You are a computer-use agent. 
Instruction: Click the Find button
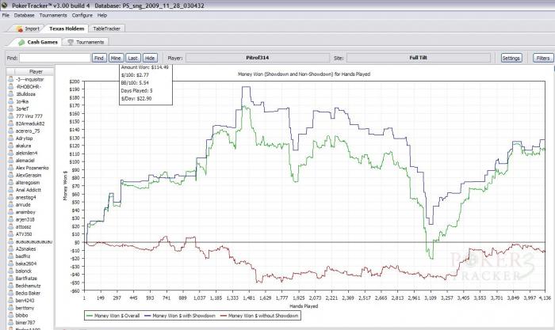99,58
